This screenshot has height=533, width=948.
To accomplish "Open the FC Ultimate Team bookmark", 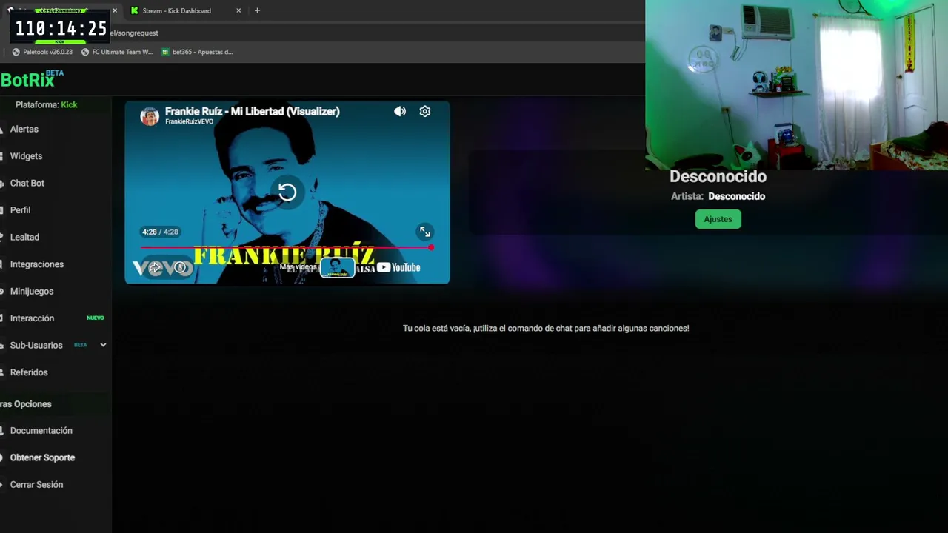I will 117,52.
